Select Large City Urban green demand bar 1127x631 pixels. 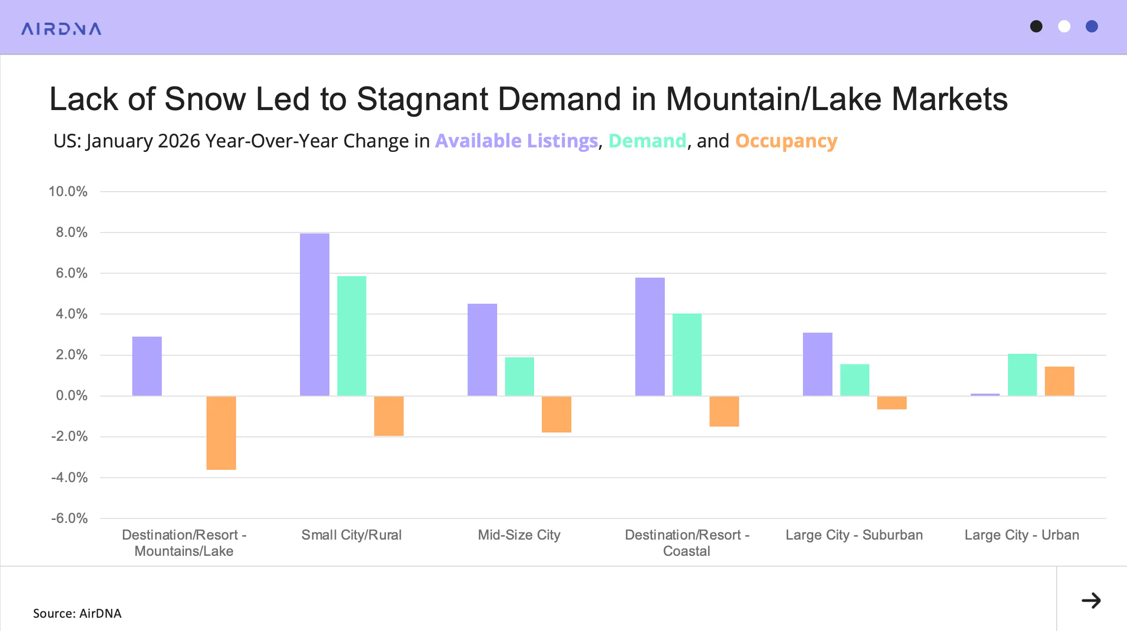[1022, 375]
